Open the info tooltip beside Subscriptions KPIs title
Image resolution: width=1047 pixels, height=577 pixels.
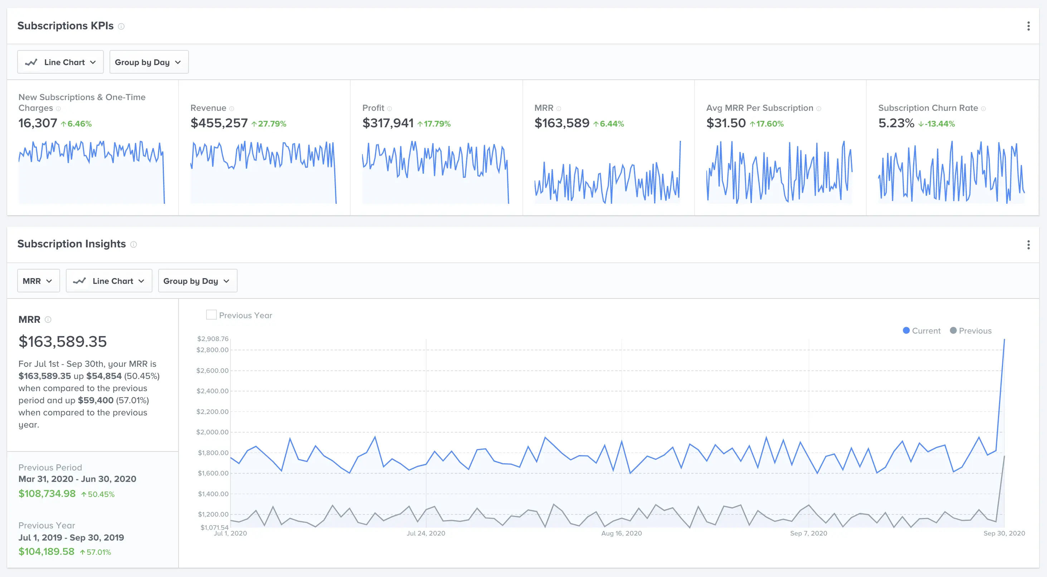[120, 27]
